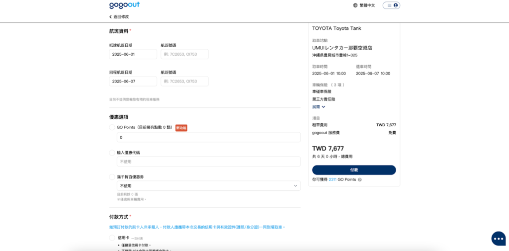The image size is (509, 251).
Task: Select the 輸入優惠代碼 radio option
Action: pos(112,153)
